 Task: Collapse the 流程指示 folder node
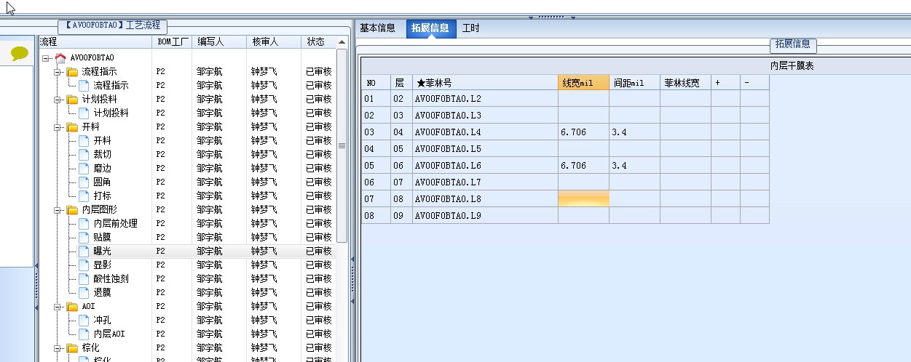(58, 71)
